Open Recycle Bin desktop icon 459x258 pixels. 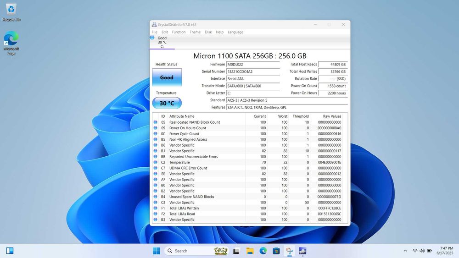coord(11,12)
